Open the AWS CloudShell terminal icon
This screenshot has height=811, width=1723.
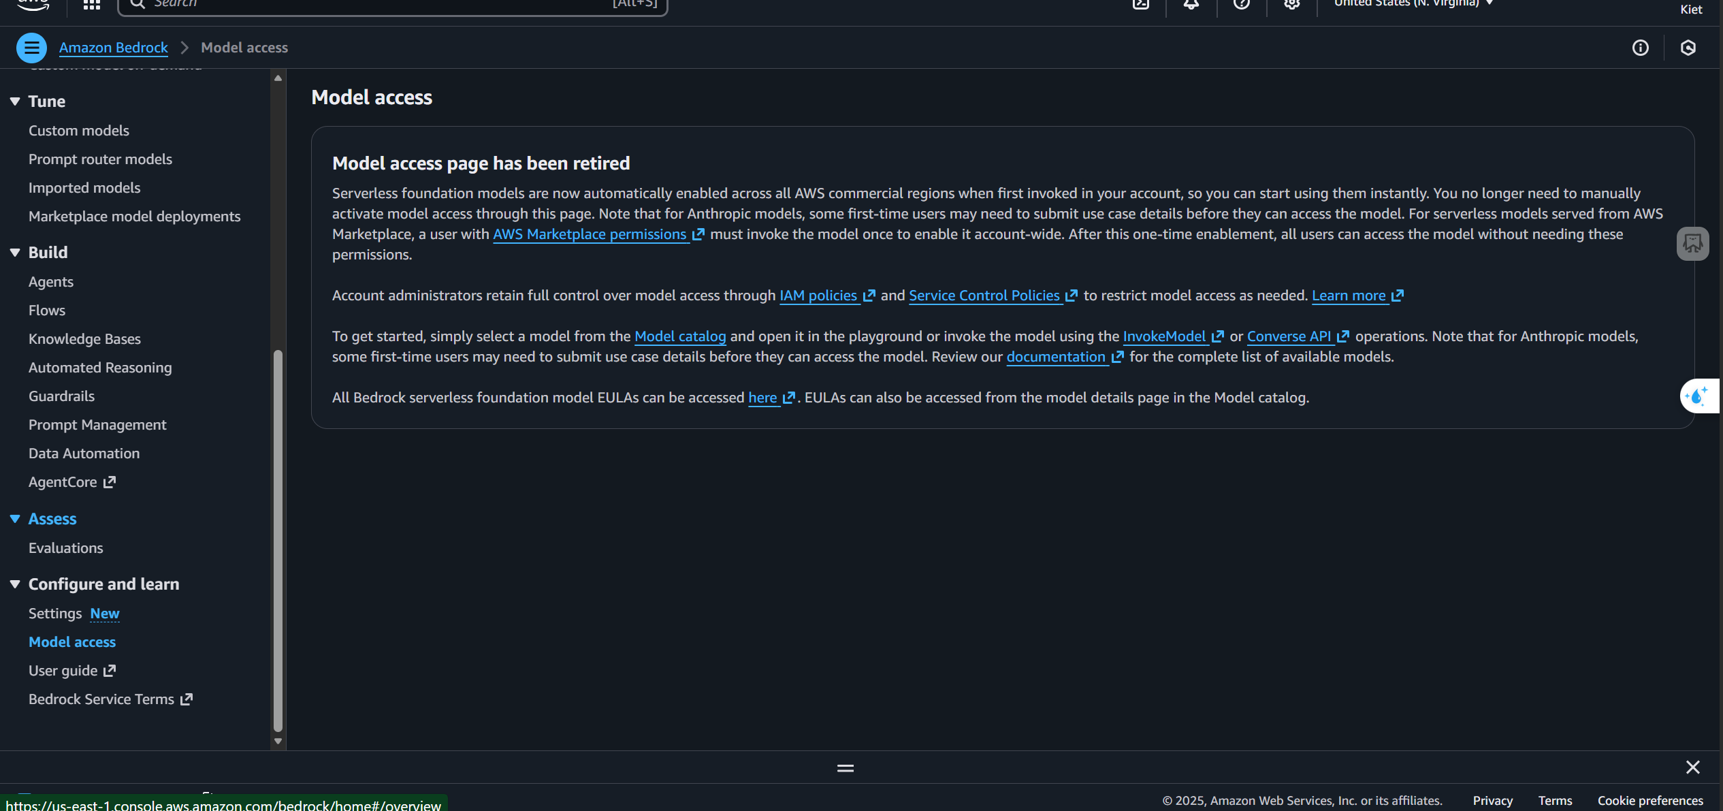pyautogui.click(x=1140, y=5)
